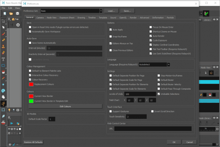The image size is (220, 147).
Task: Select the Colour Dropper tool
Action: (3, 78)
